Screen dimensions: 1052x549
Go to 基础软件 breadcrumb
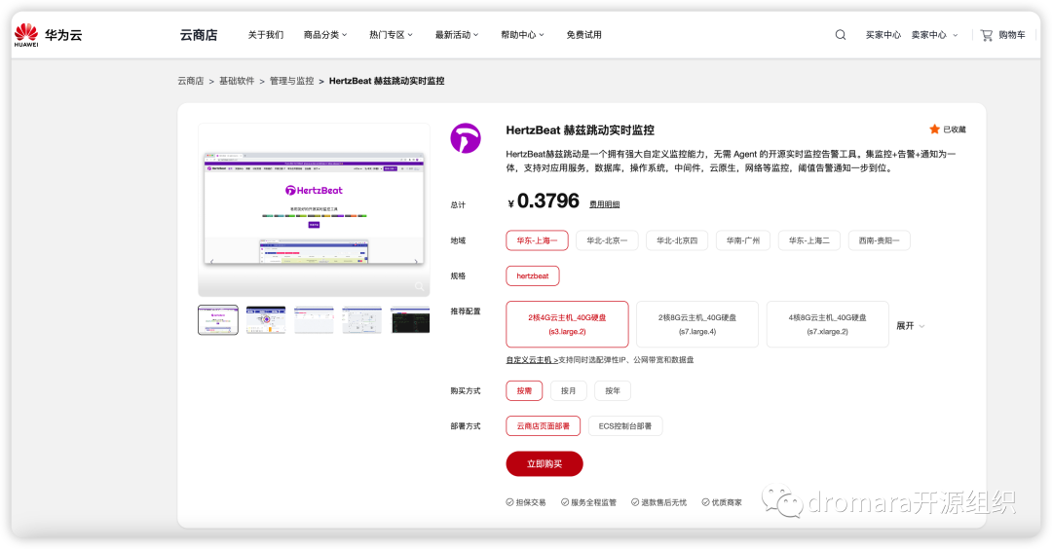point(237,81)
